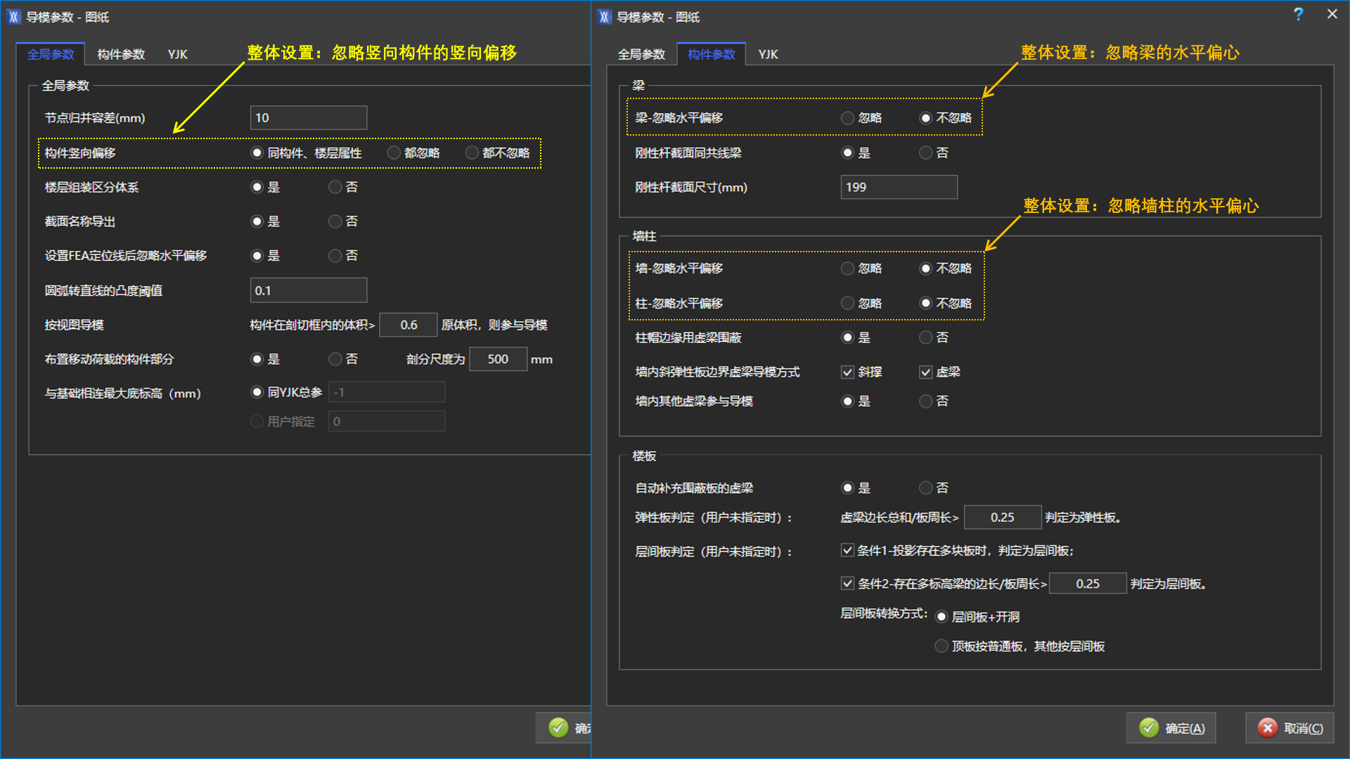Select 忽略 for 梁-忽略水平偏移
This screenshot has height=759, width=1350.
click(x=848, y=118)
